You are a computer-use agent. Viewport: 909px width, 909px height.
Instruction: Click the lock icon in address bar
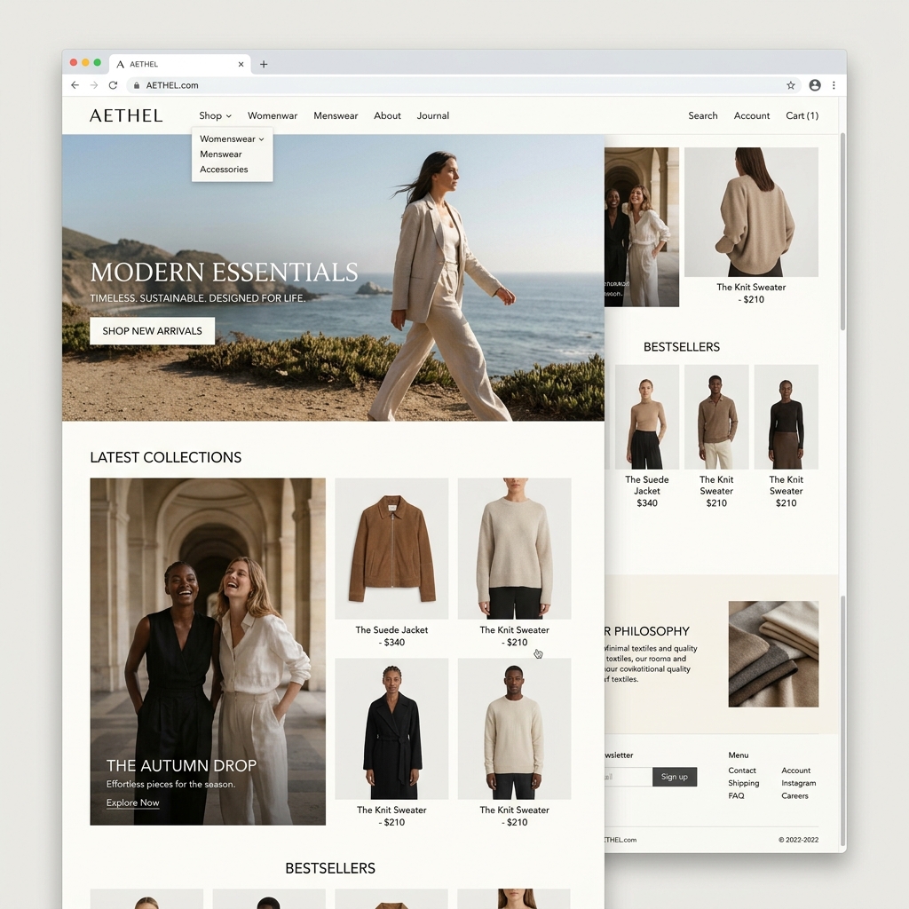(136, 85)
